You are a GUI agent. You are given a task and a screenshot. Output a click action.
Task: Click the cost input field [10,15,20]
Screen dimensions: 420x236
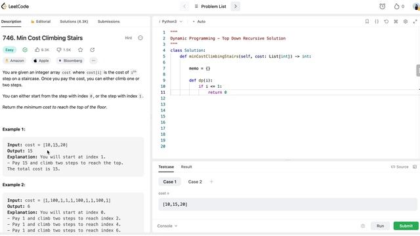(287, 205)
